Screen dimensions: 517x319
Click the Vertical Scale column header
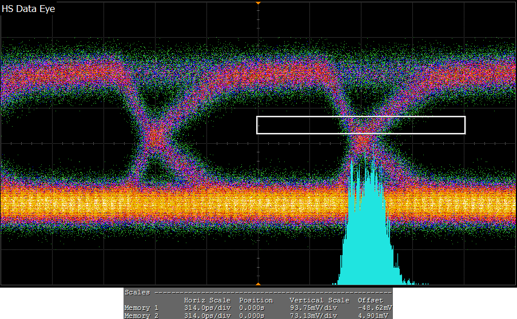(x=319, y=300)
